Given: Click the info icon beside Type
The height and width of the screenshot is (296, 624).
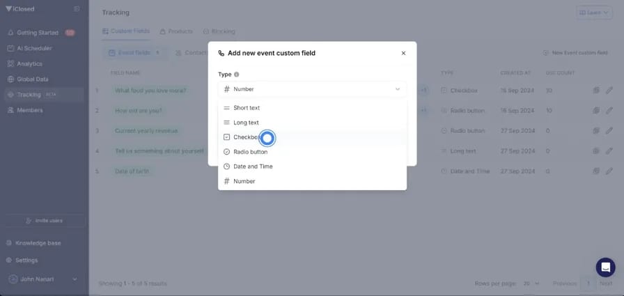Looking at the screenshot, I should [x=236, y=75].
